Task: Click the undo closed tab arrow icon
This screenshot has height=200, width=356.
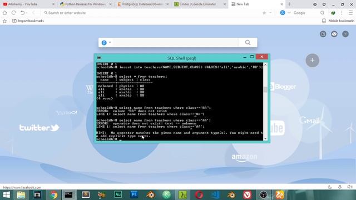Action: click(22, 13)
